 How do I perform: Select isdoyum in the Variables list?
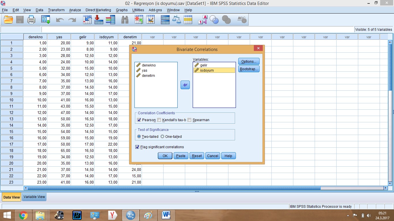click(214, 70)
